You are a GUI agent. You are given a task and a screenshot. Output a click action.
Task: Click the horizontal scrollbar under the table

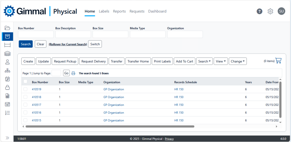point(110,126)
